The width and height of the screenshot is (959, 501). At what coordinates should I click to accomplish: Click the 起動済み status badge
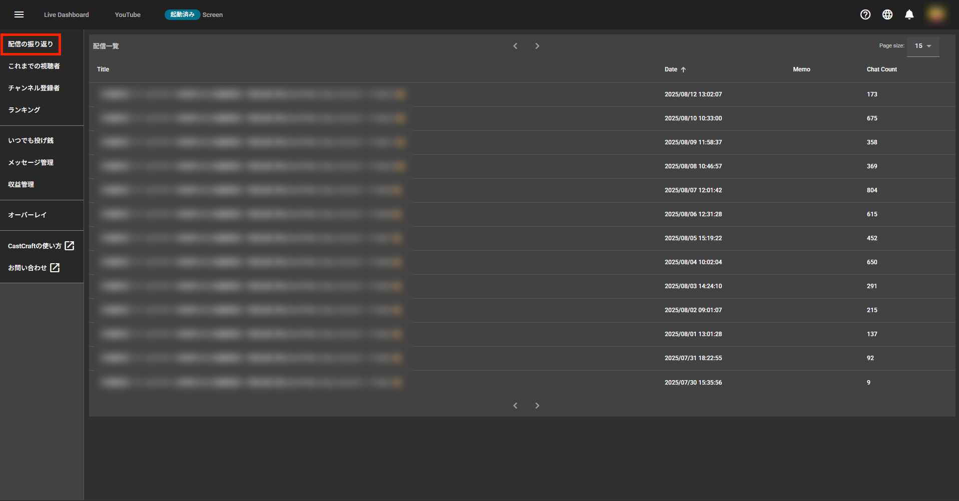pyautogui.click(x=183, y=14)
